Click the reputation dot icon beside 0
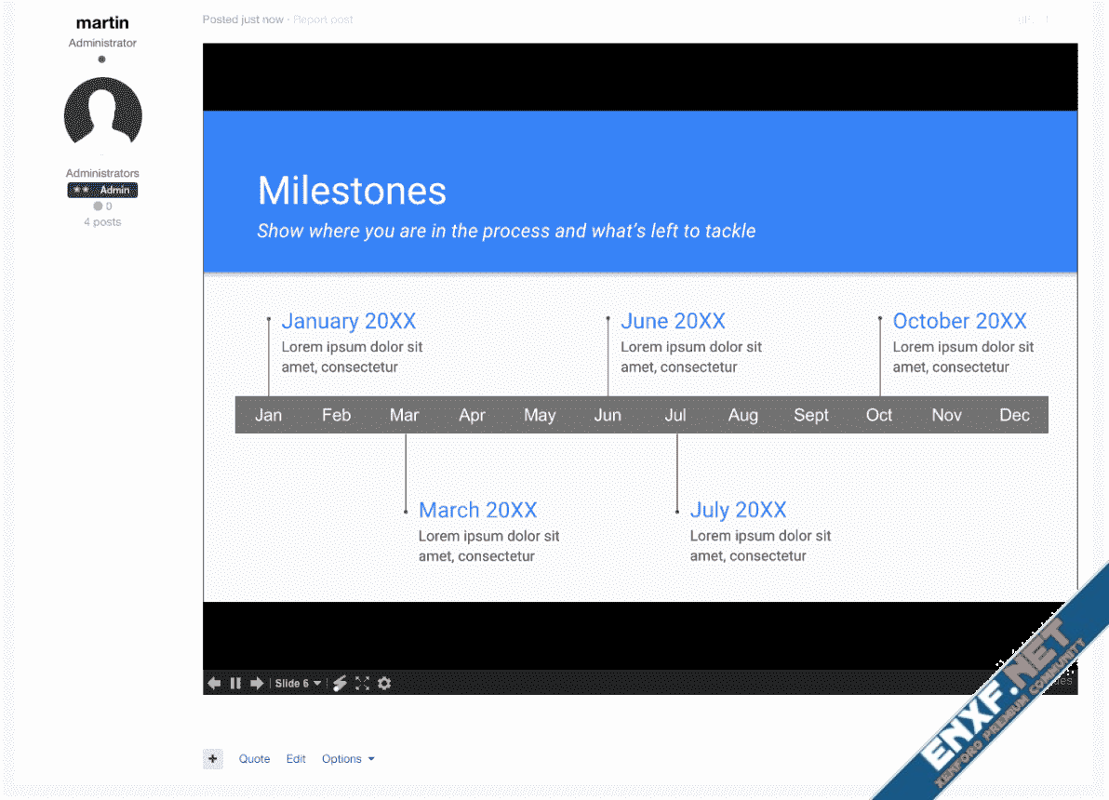Image resolution: width=1109 pixels, height=800 pixels. [x=97, y=207]
